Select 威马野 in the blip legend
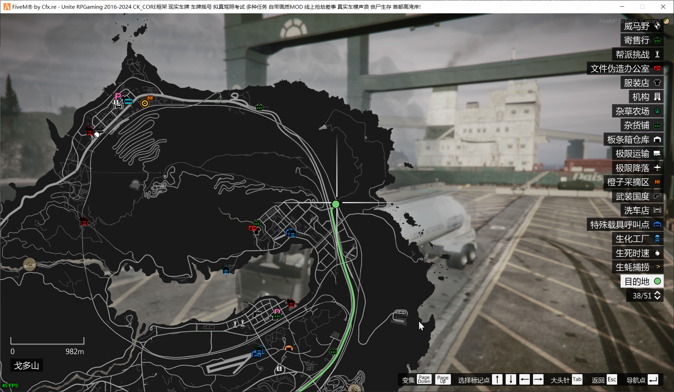674x392 pixels. 642,26
